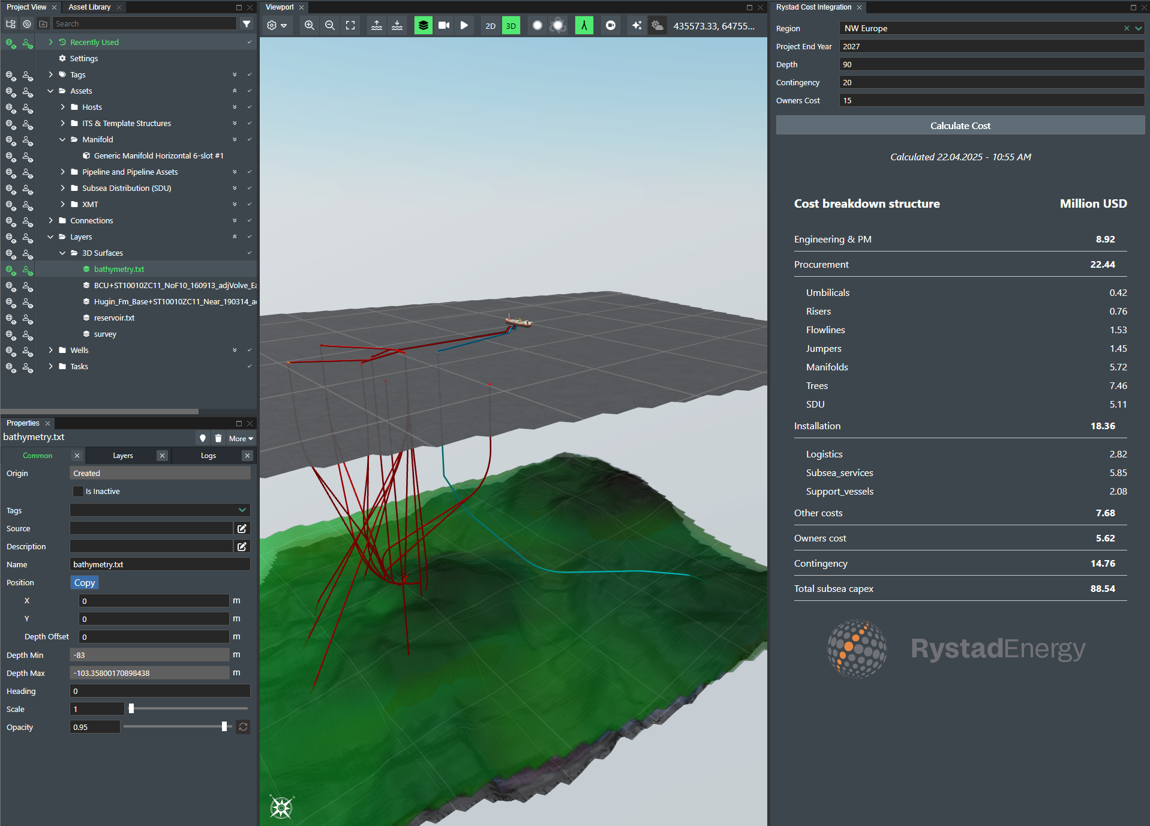
Task: Select the Rystad Cost Integration tab
Action: click(x=813, y=7)
